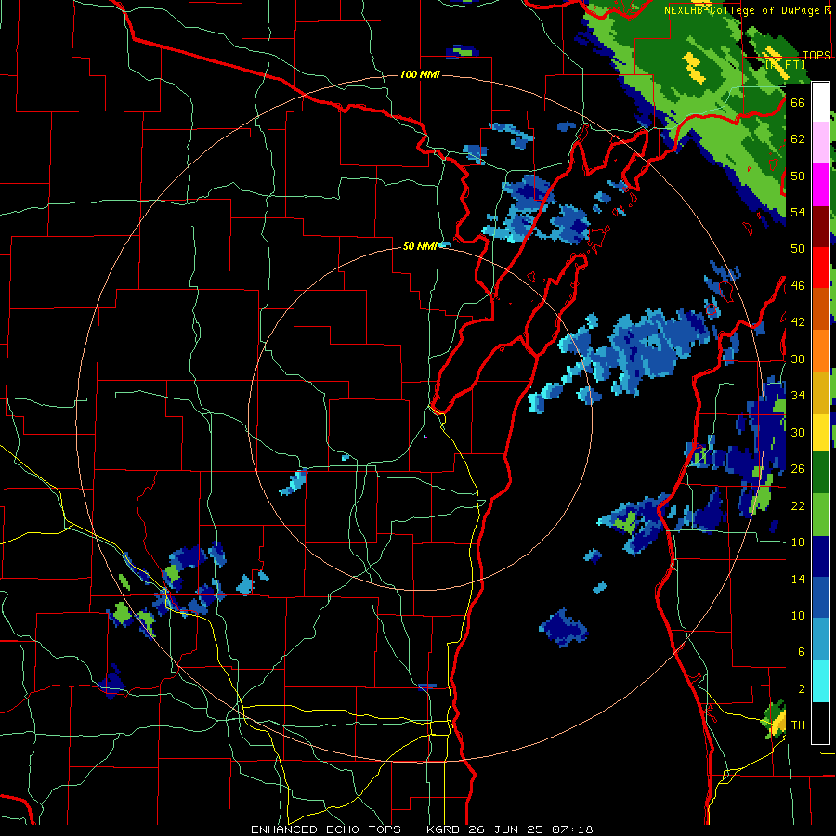Click the 10 value on the legend scale
The height and width of the screenshot is (836, 836).
coord(798,615)
